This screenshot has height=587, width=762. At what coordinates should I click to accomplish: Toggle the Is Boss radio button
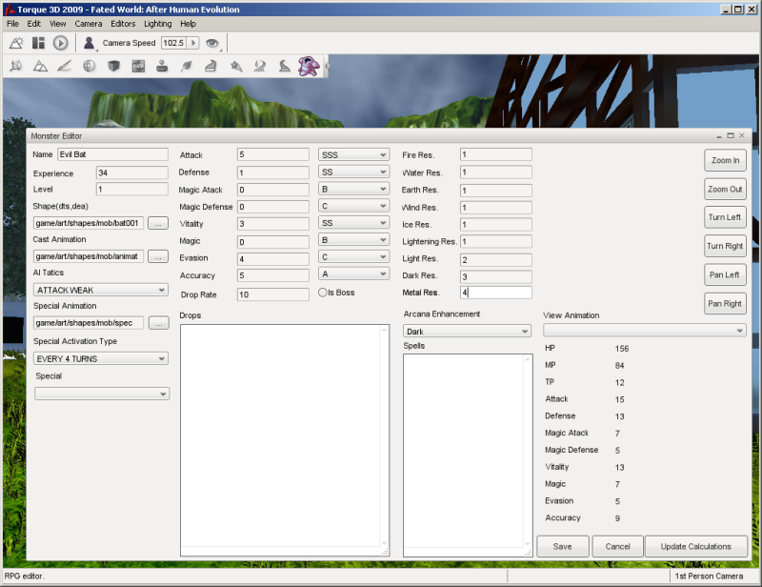pyautogui.click(x=323, y=293)
